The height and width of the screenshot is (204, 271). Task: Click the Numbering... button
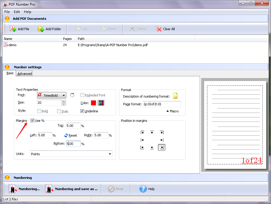click(24, 189)
